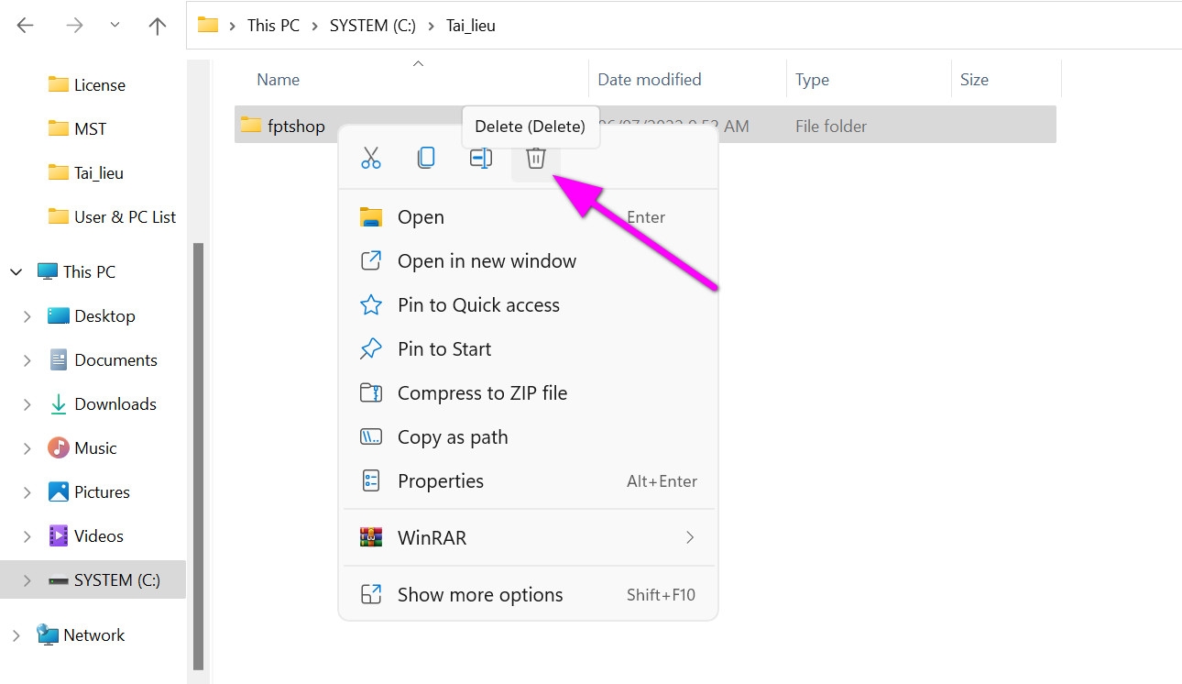Click the Rename icon in the context menu
Image resolution: width=1182 pixels, height=684 pixels.
(x=480, y=158)
